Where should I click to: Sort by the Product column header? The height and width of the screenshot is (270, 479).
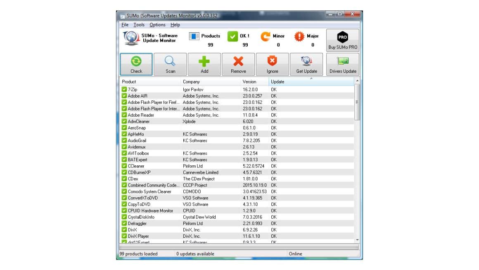point(150,81)
